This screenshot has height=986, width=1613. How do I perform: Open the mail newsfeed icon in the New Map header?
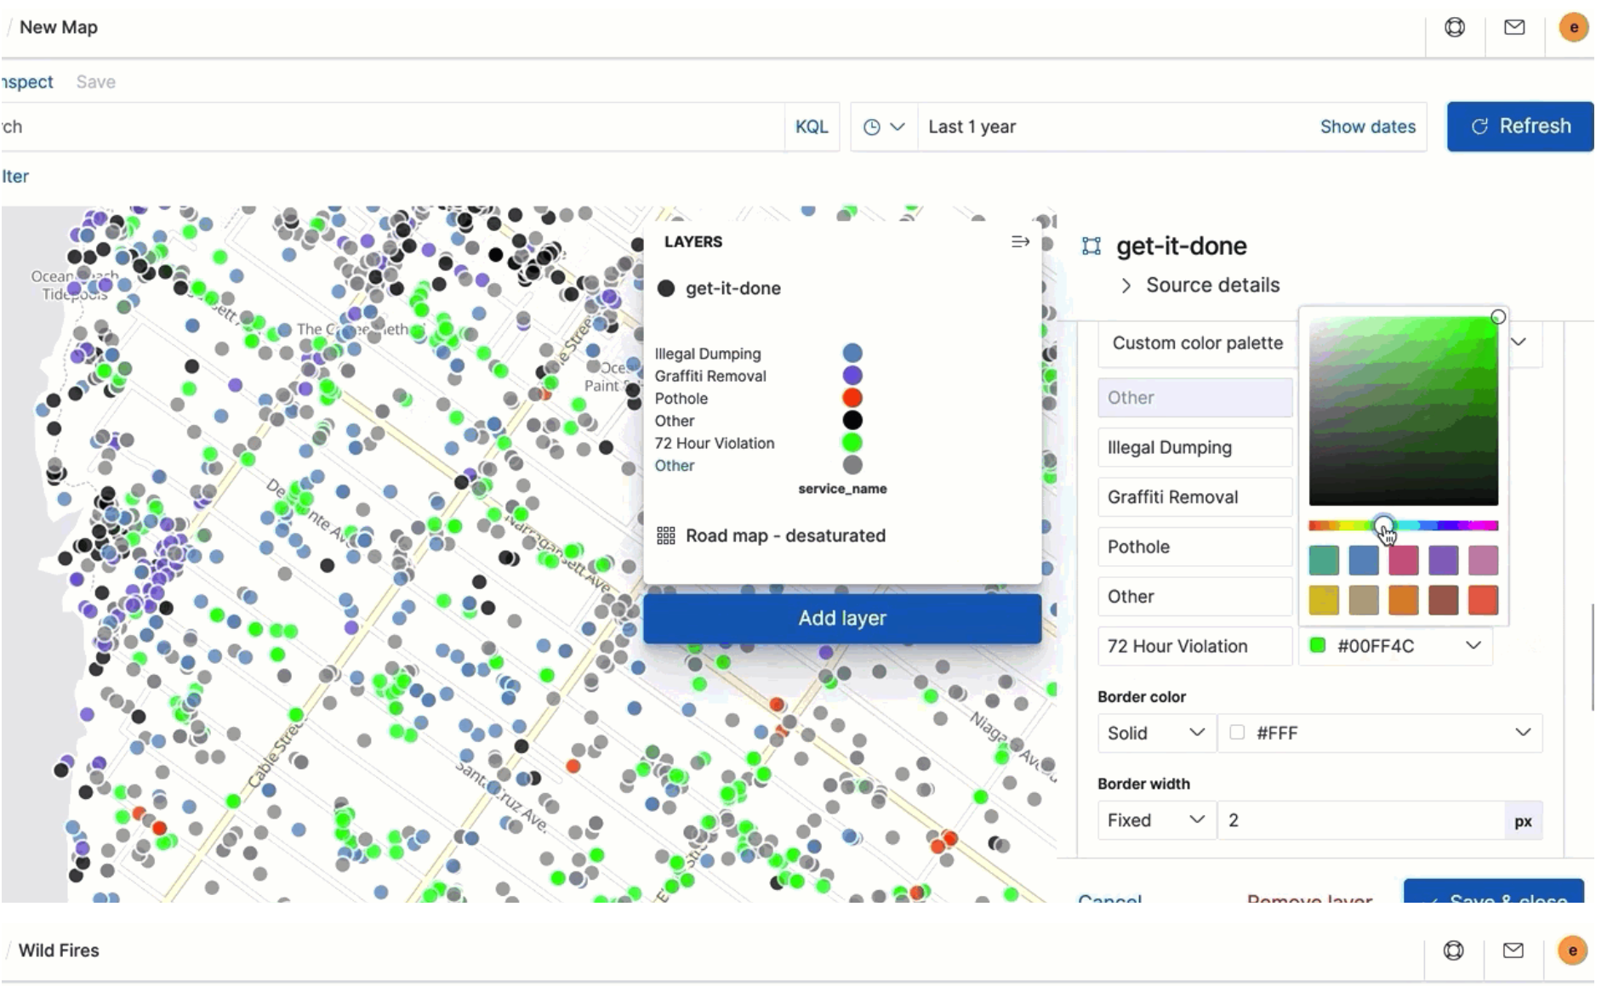pyautogui.click(x=1514, y=27)
